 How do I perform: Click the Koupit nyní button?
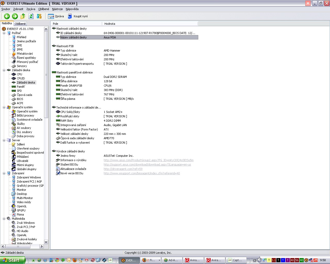78,16
